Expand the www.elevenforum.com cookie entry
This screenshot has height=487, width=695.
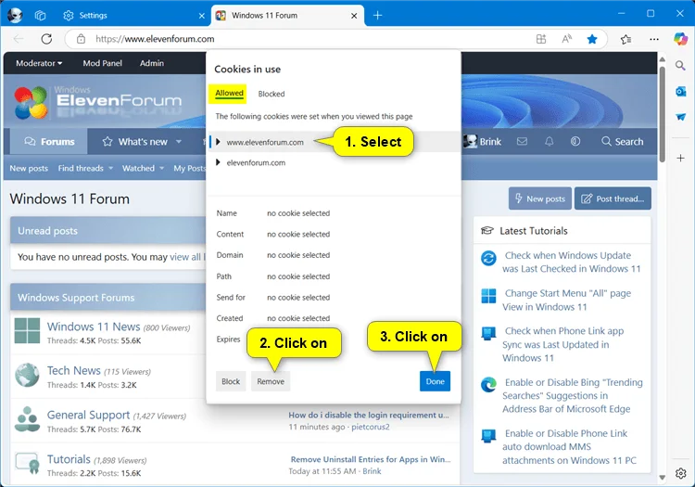coord(218,142)
